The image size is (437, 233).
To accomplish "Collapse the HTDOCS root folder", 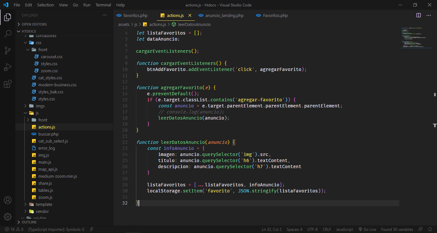I will (29, 31).
